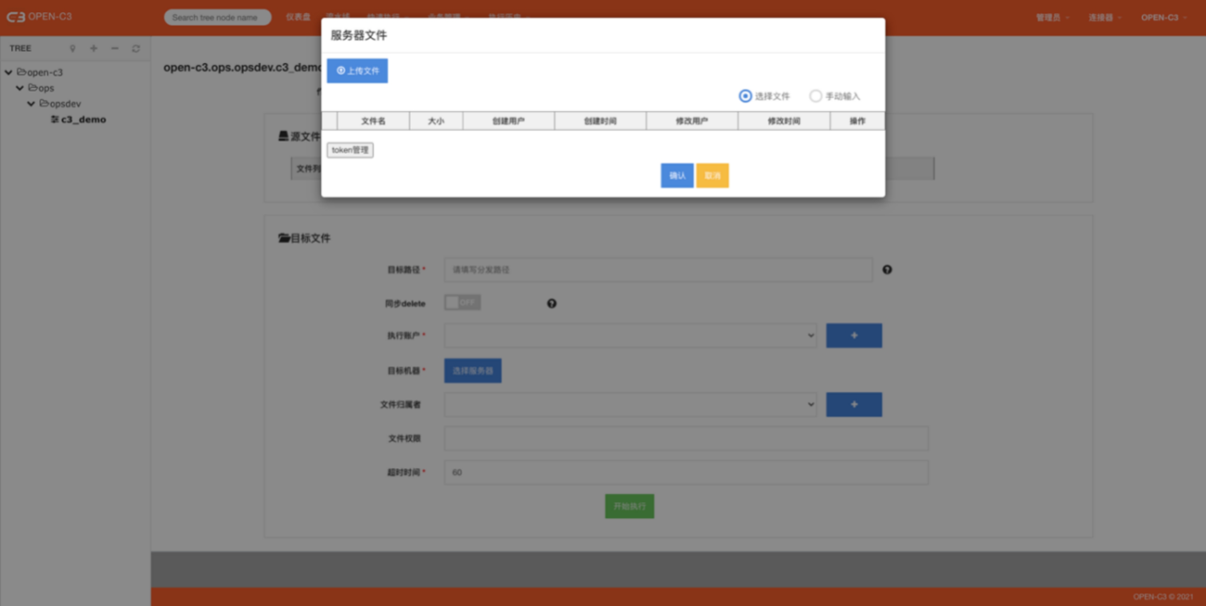Open the 仪表盘 menu item
Viewport: 1206px width, 606px height.
click(298, 17)
